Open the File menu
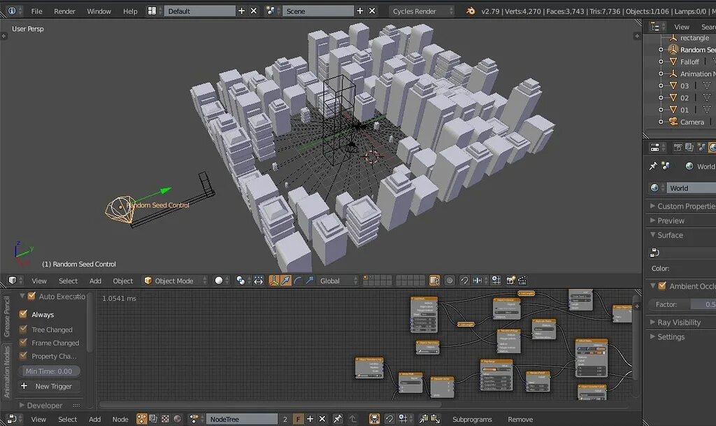The height and width of the screenshot is (426, 716). pyautogui.click(x=36, y=11)
